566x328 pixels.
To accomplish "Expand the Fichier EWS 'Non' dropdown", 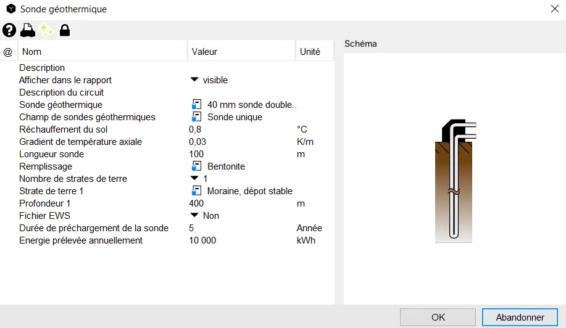I will click(x=194, y=216).
